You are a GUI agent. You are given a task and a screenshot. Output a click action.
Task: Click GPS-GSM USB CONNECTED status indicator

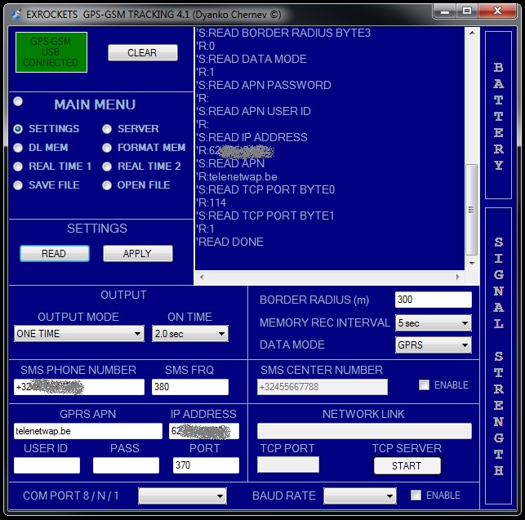pos(51,52)
